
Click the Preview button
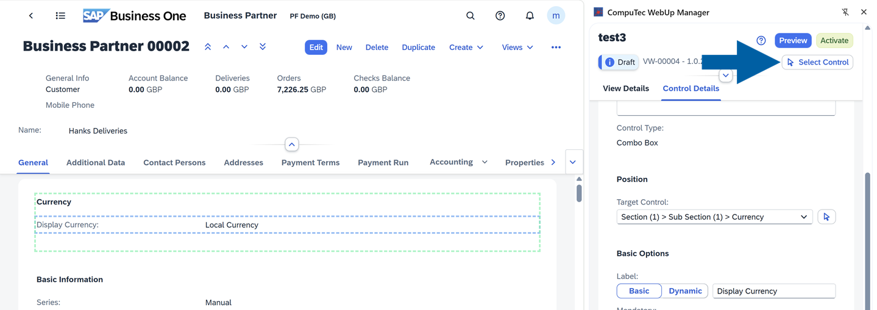tap(792, 40)
